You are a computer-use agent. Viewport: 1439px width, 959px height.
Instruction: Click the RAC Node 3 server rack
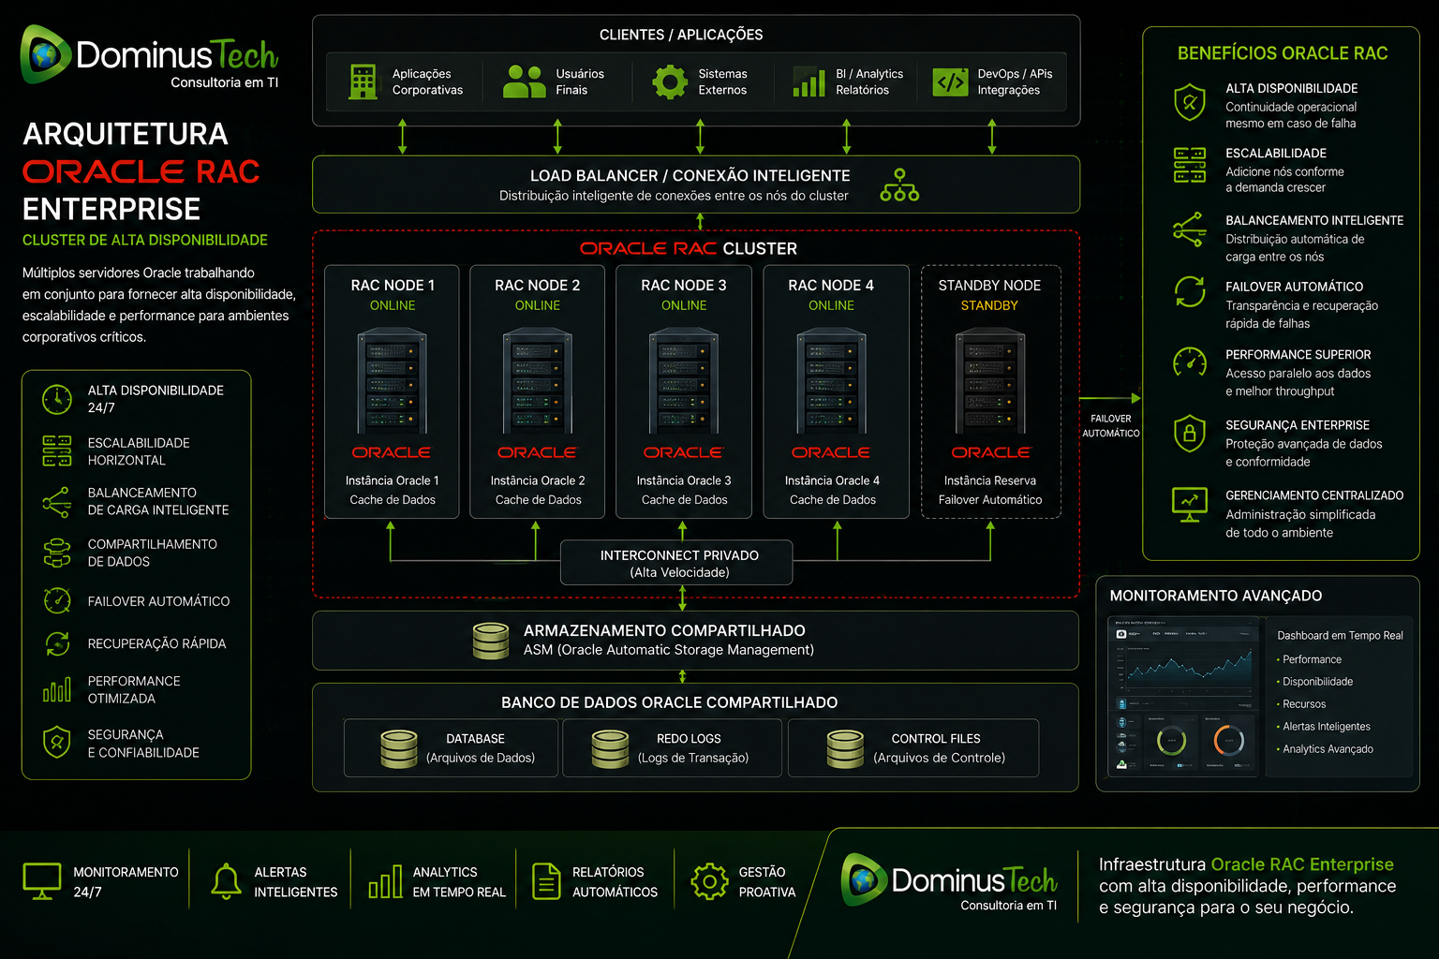684,381
